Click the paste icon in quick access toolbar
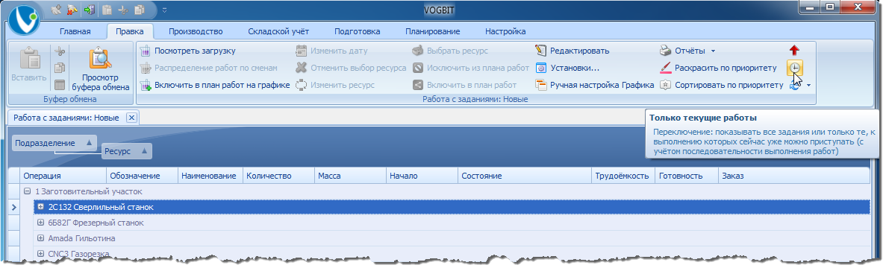 point(107,10)
